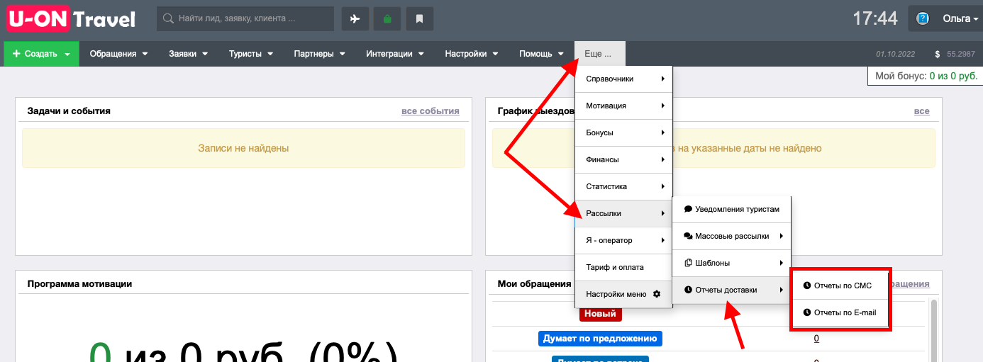Open the blue help question icon
The image size is (983, 362).
(x=923, y=19)
